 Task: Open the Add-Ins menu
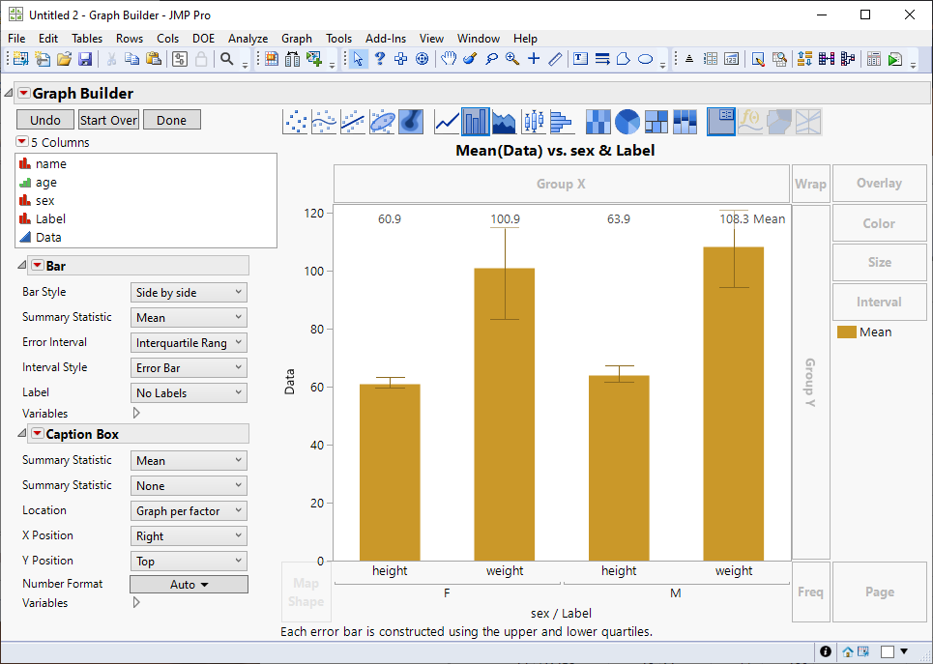click(385, 39)
